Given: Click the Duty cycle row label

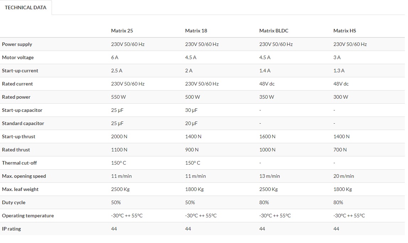Looking at the screenshot, I should [14, 202].
